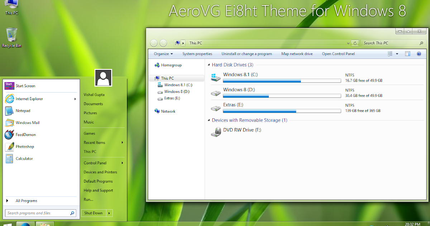
Task: Toggle the preview pane icon
Action: click(407, 54)
